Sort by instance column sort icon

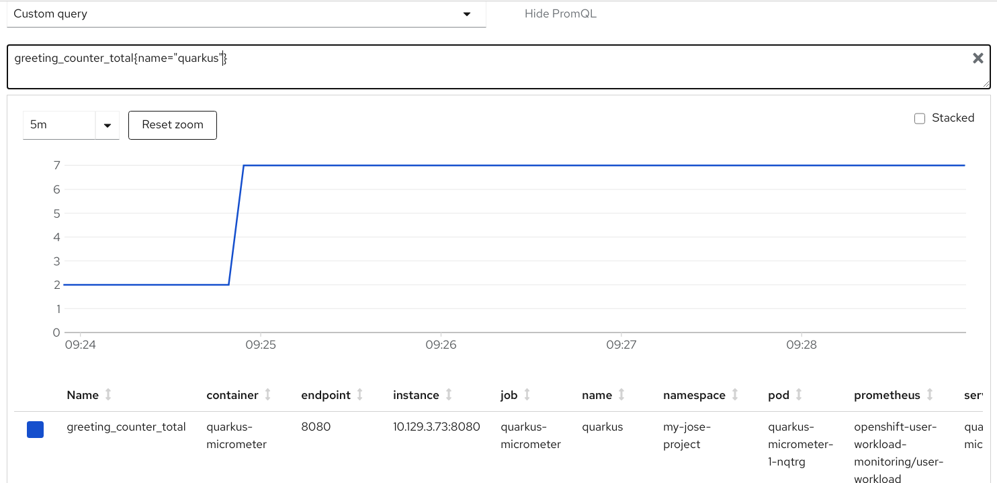tap(449, 395)
